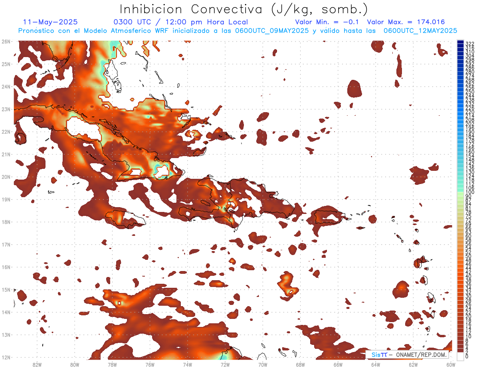479x370 pixels.
Task: Click the 60W longitude label
Action: [451, 364]
